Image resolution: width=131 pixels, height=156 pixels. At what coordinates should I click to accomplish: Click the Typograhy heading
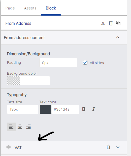17,95
